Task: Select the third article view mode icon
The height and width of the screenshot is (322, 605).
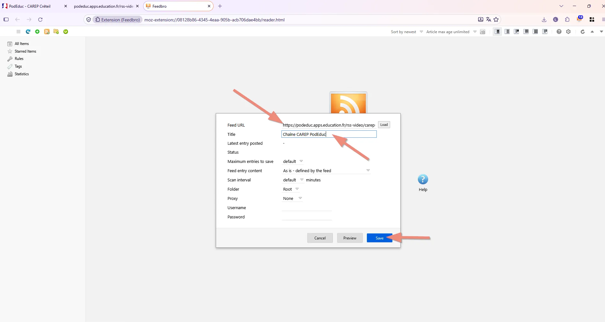Action: (x=517, y=32)
